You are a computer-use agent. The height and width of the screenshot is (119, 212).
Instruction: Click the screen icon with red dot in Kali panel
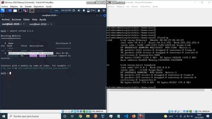tap(25, 11)
